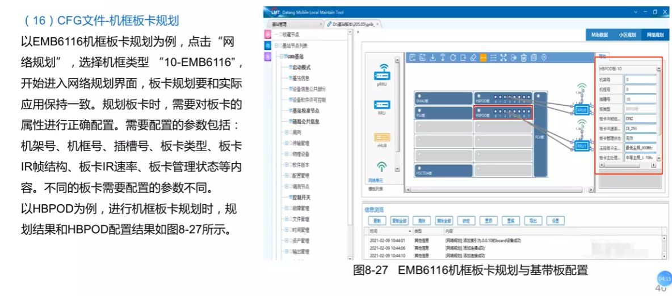
Task: Click the trash delete toolbar icon
Action: click(523, 58)
